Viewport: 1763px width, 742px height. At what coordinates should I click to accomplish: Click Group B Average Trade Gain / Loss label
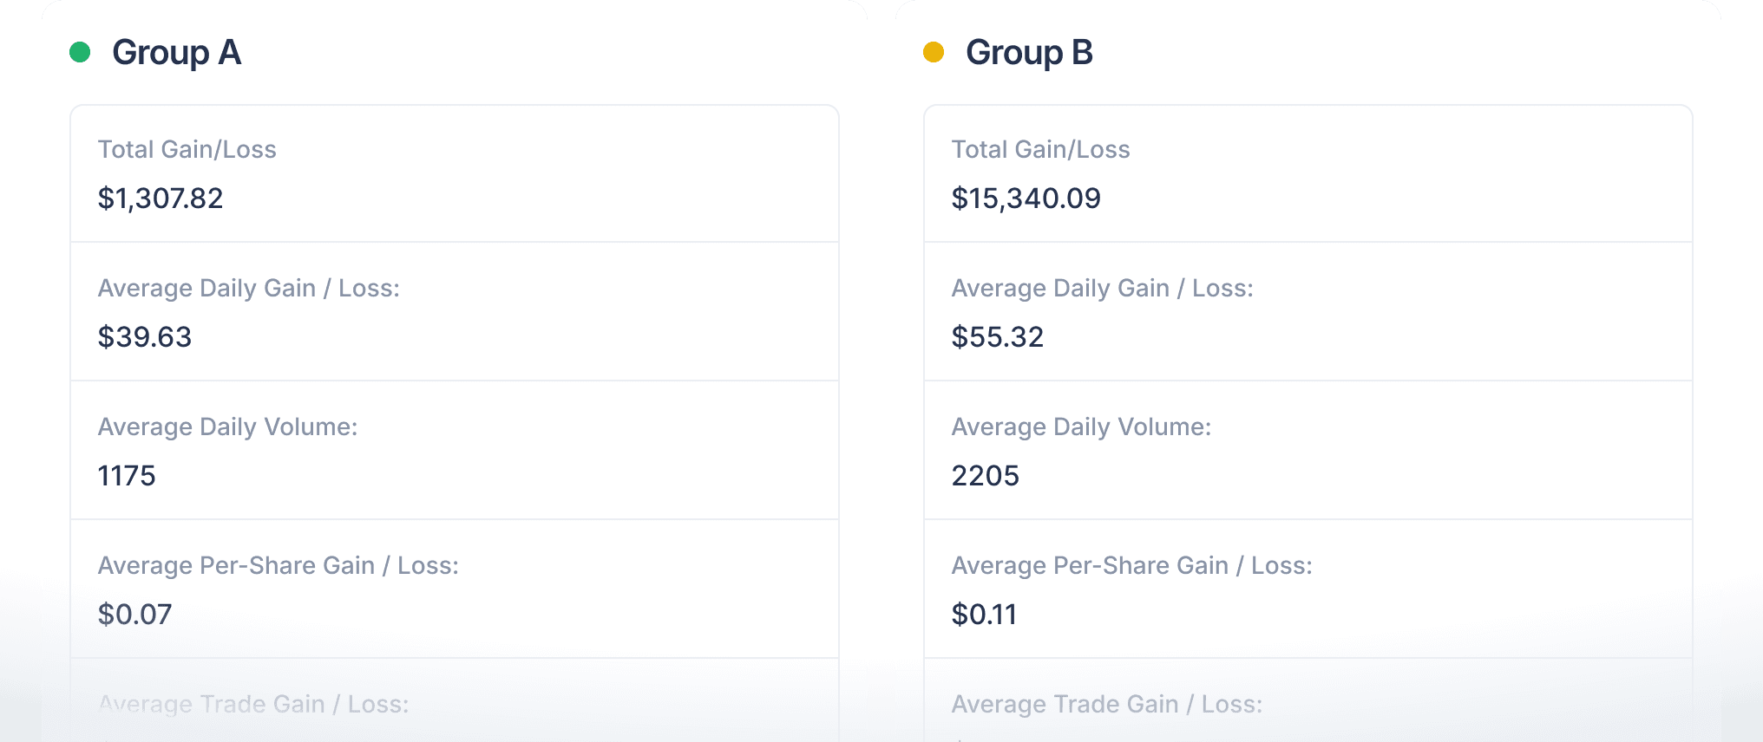[x=1107, y=704]
